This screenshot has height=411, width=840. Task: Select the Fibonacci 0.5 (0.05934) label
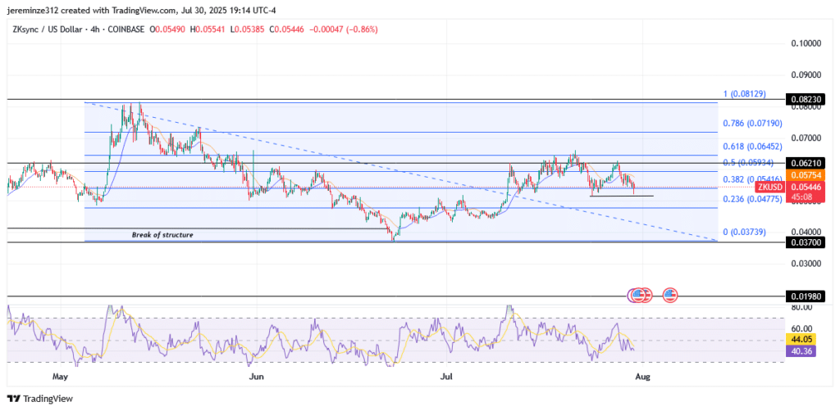[750, 162]
